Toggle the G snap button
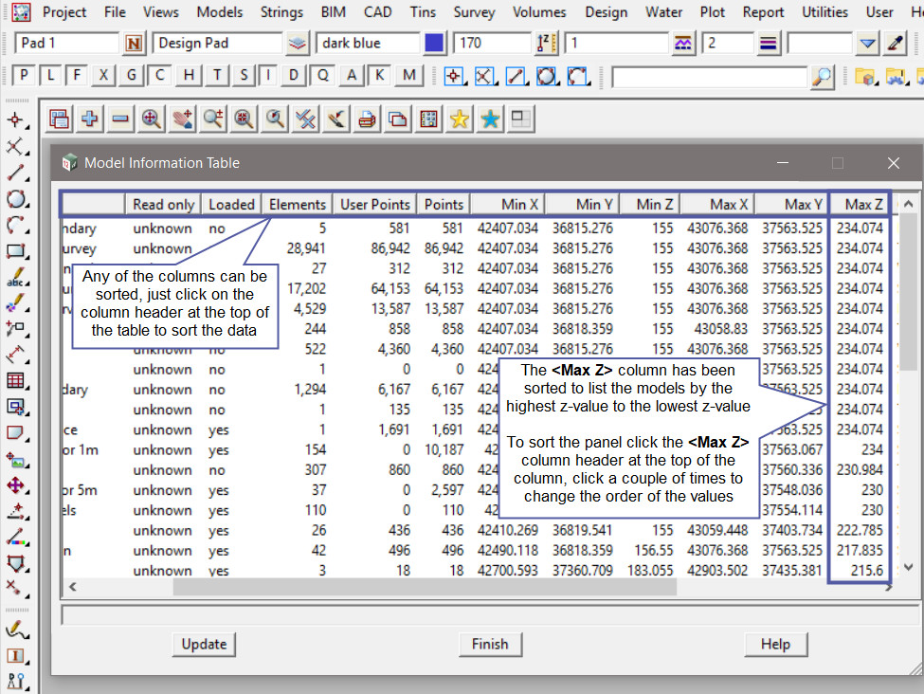Image resolution: width=924 pixels, height=694 pixels. [132, 76]
